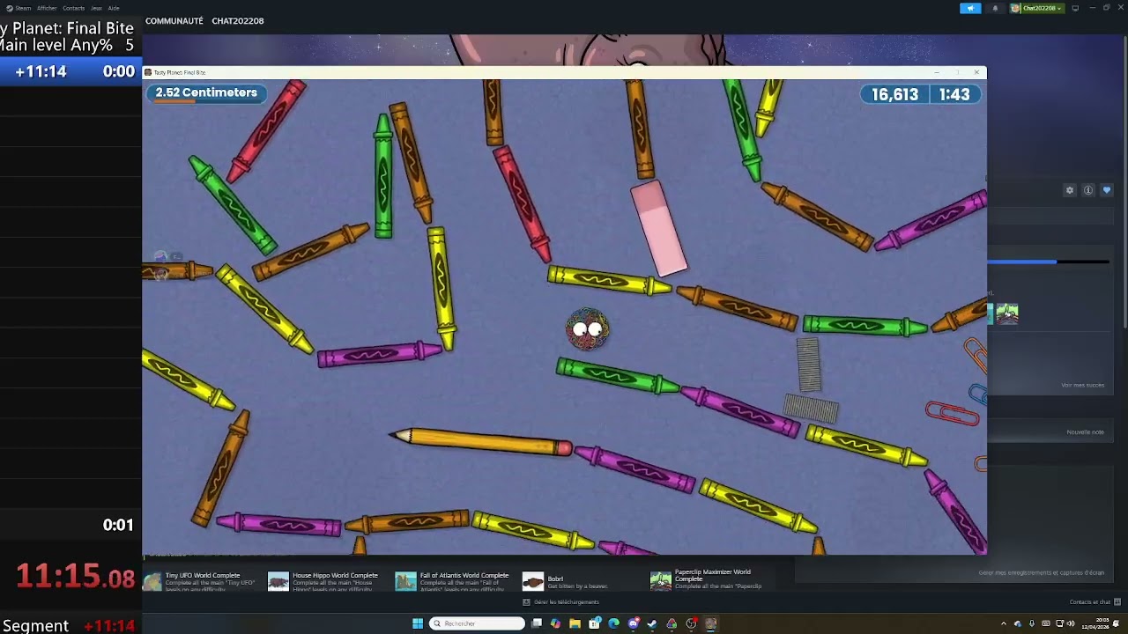Open game settings gear icon
Image resolution: width=1128 pixels, height=634 pixels.
point(1070,190)
